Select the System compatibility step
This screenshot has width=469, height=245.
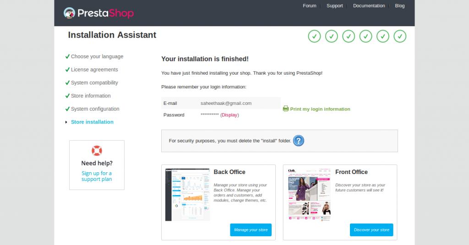click(94, 82)
